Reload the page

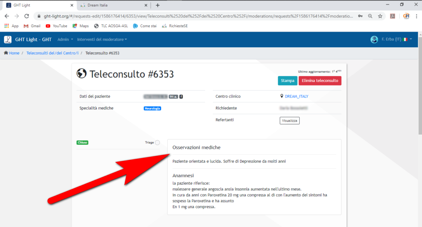27,16
